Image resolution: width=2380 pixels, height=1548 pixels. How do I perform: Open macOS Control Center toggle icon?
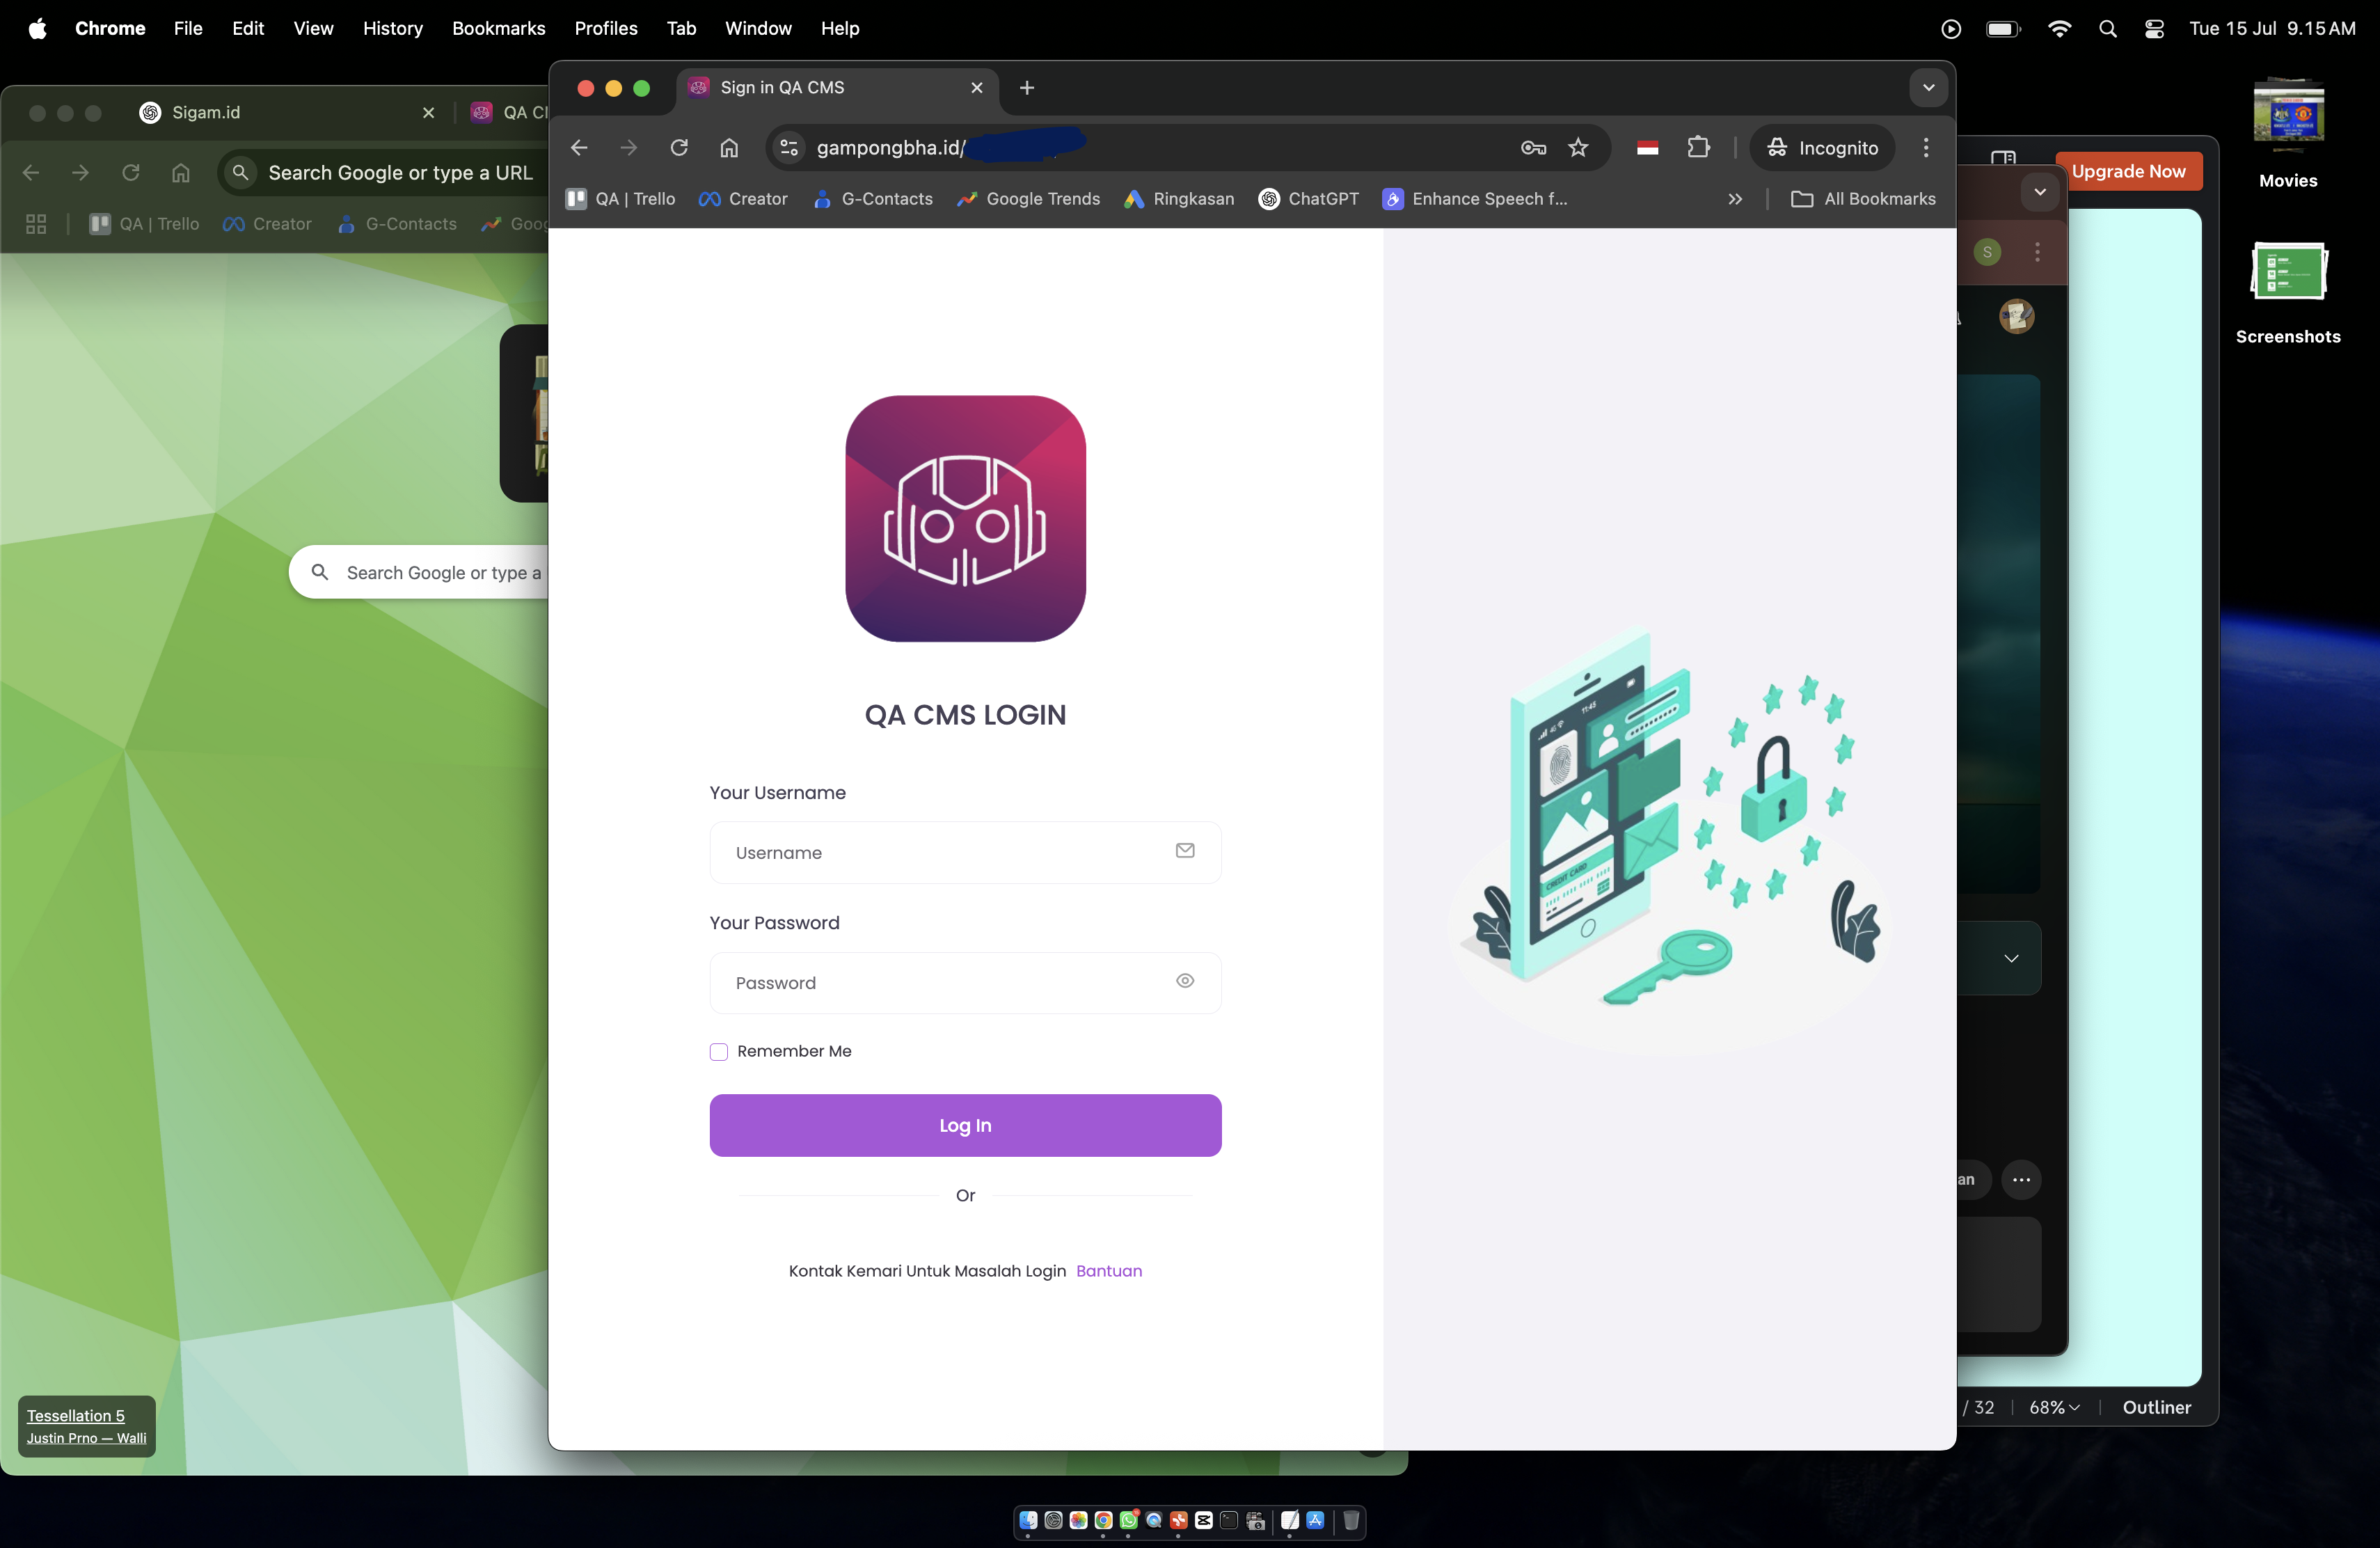point(2154,29)
